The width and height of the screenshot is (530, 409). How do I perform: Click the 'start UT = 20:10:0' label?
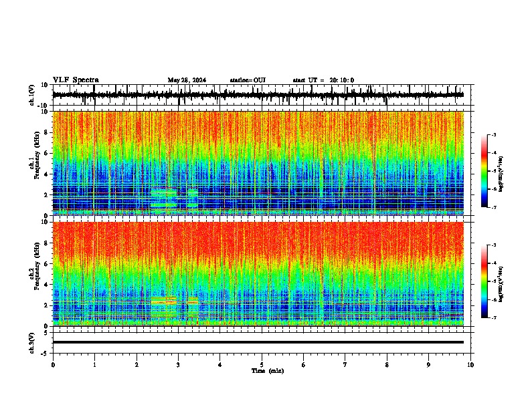click(323, 80)
